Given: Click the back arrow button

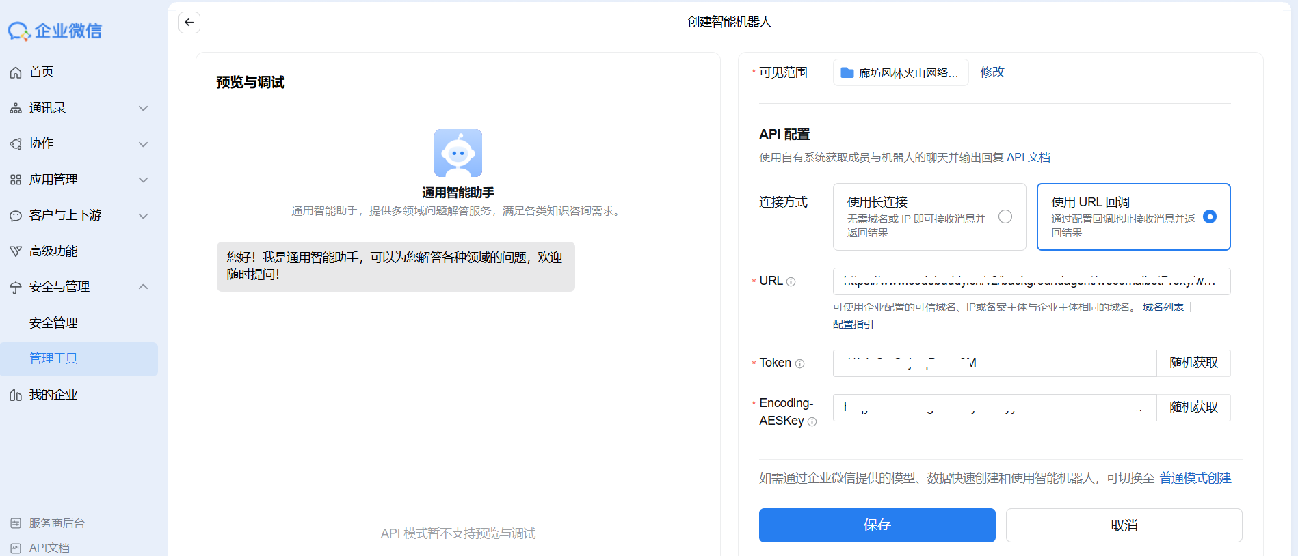Looking at the screenshot, I should pyautogui.click(x=189, y=23).
